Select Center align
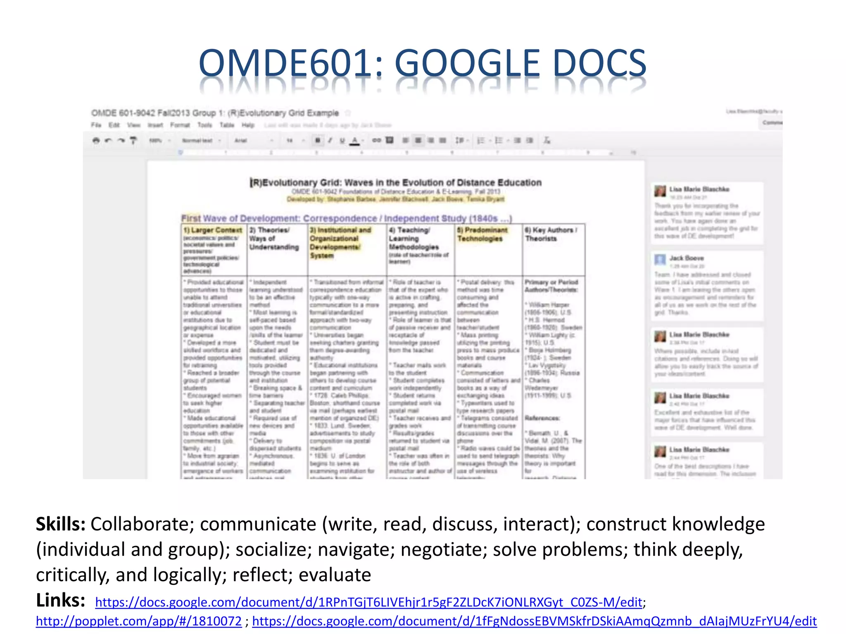 pos(418,140)
